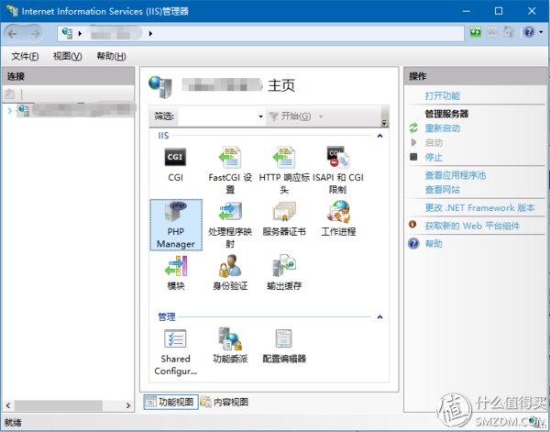The image size is (550, 432).
Task: Click right arrow of connections scrollbar
Action: coord(128,405)
